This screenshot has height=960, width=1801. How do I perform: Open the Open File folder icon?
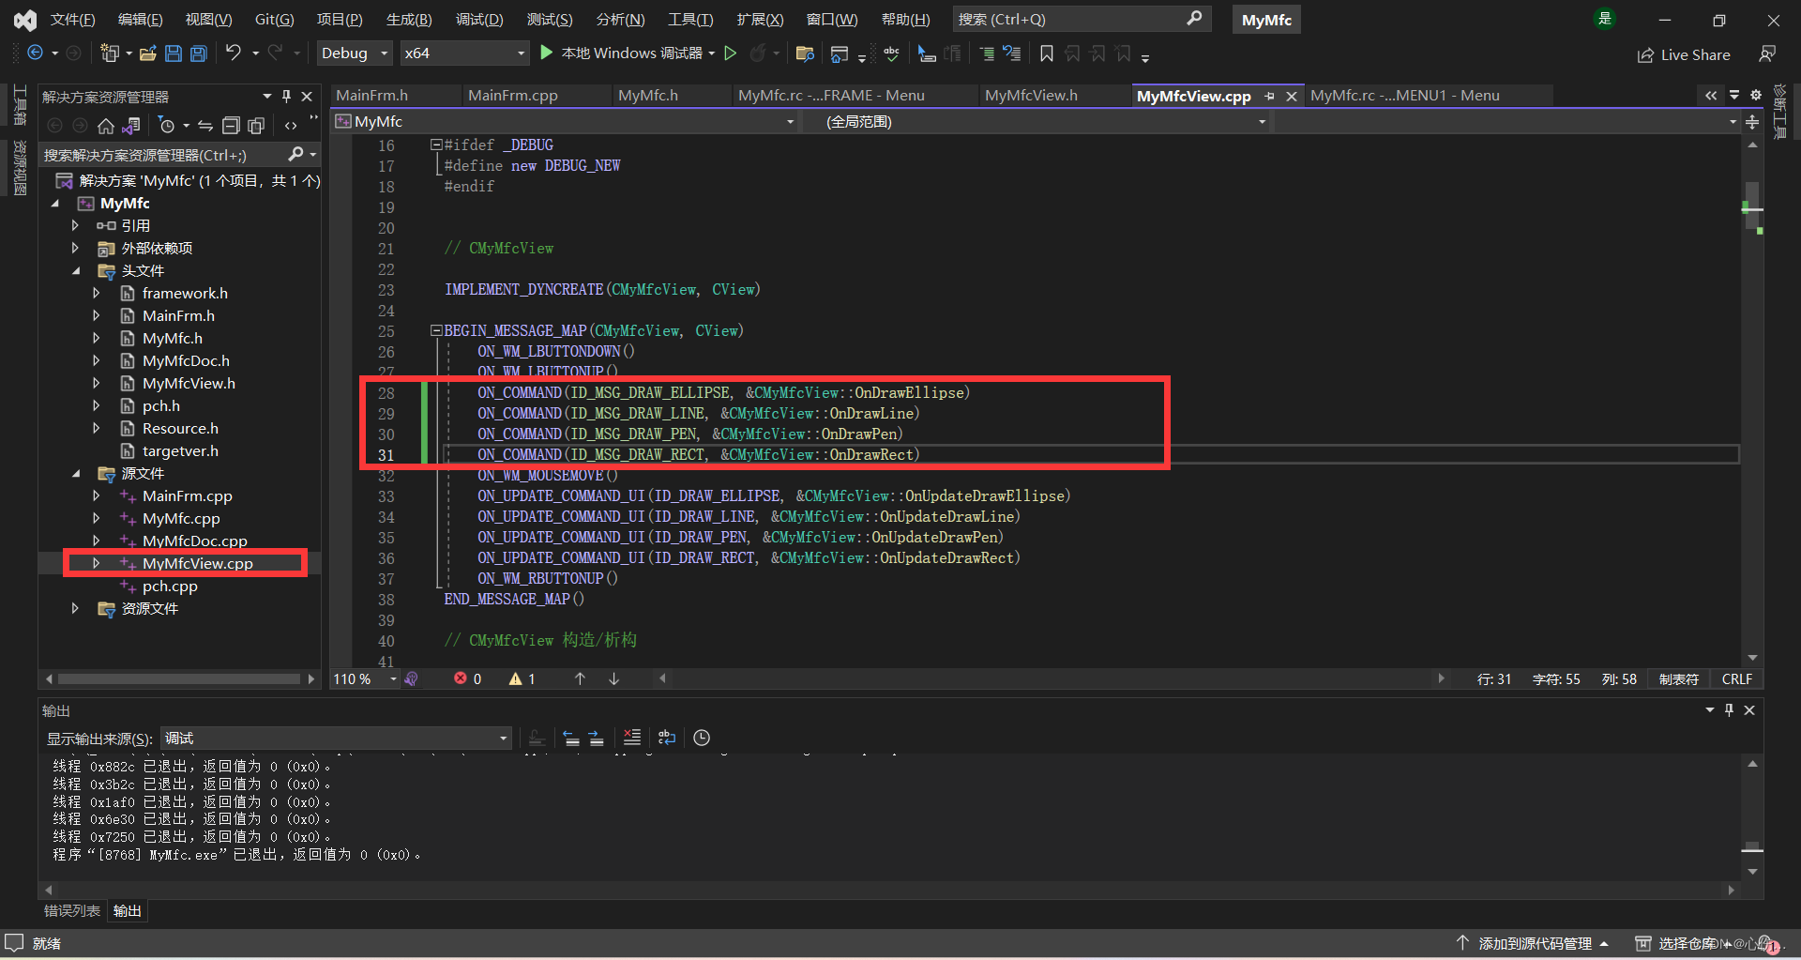point(147,53)
